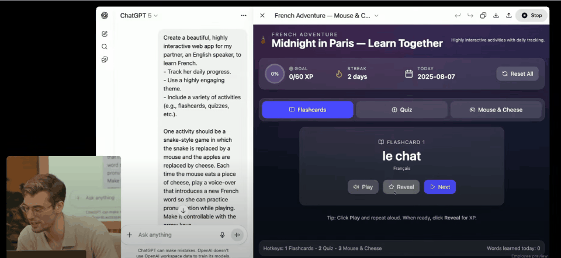Copy canvas using the duplicate icon
Screen dimensions: 561x258
point(483,16)
